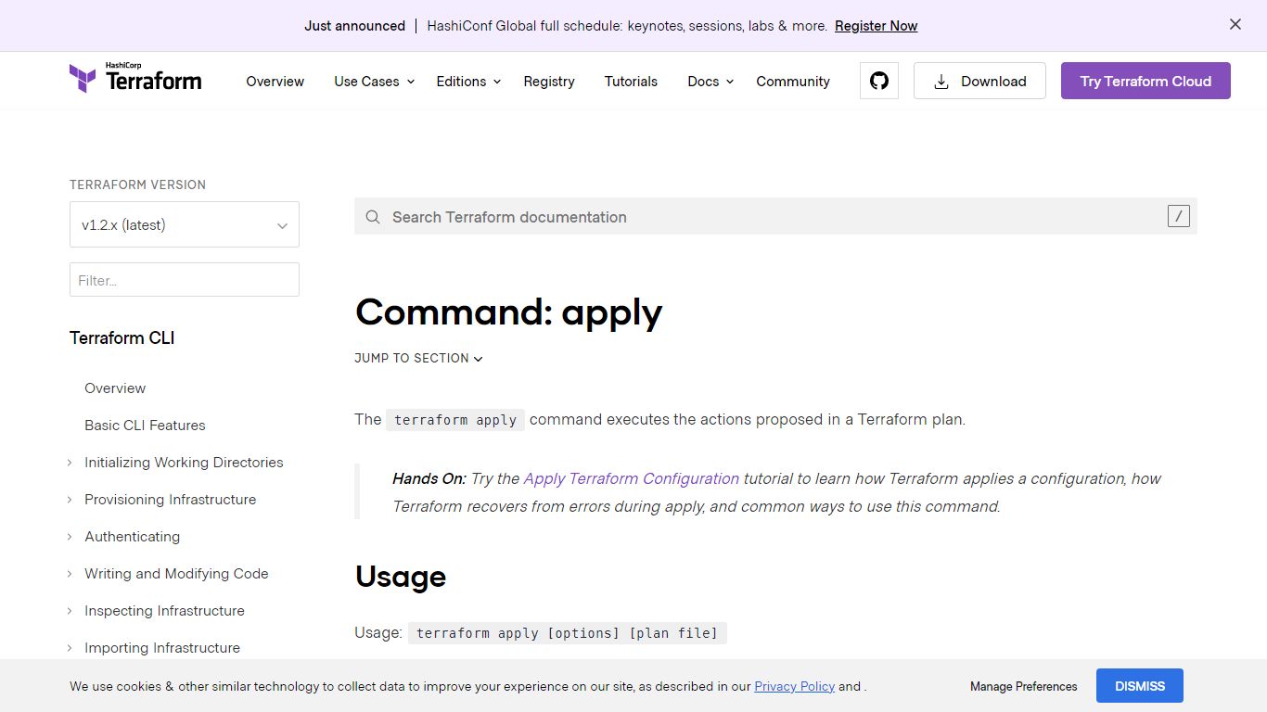Click 'terraform apply [options] [plan file]' code
The width and height of the screenshot is (1267, 712).
tap(568, 632)
